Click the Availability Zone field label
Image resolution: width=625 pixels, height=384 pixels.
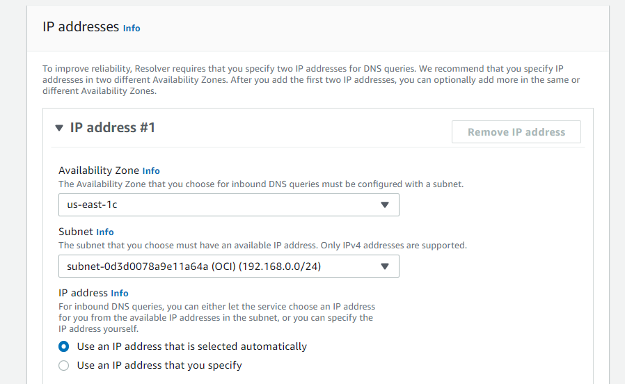99,170
